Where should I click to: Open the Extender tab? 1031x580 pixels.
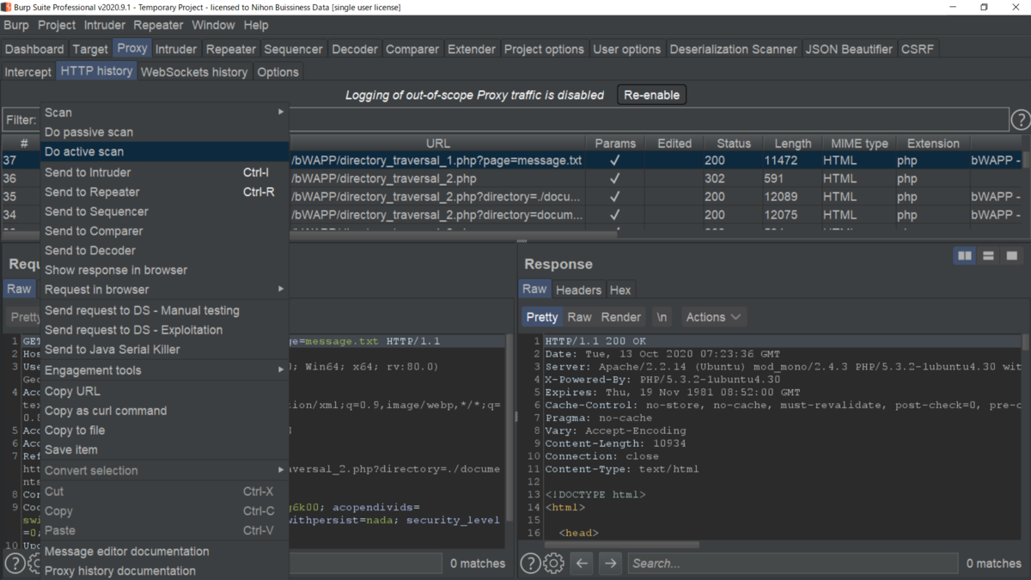(x=472, y=49)
